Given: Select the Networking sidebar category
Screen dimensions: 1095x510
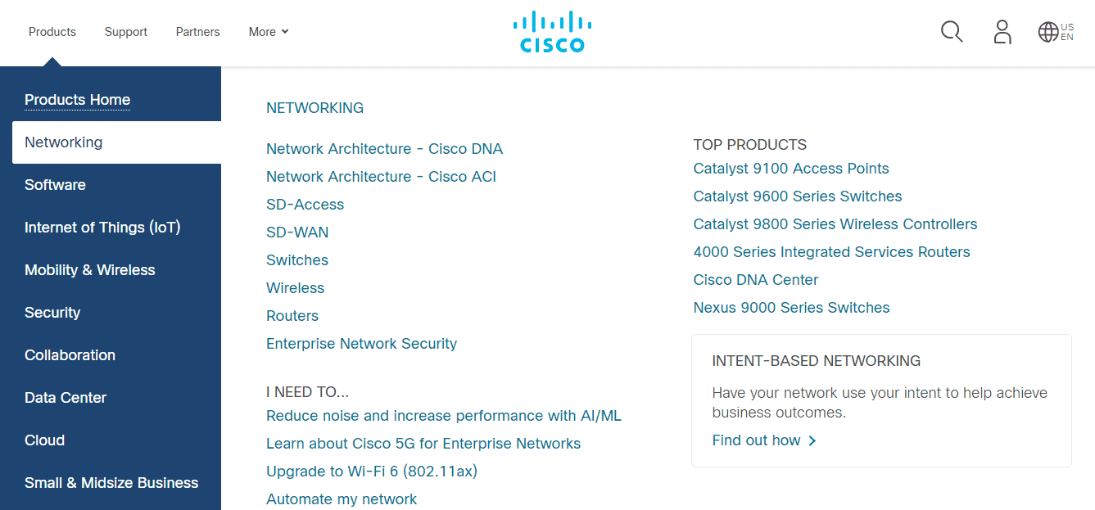Looking at the screenshot, I should [63, 142].
